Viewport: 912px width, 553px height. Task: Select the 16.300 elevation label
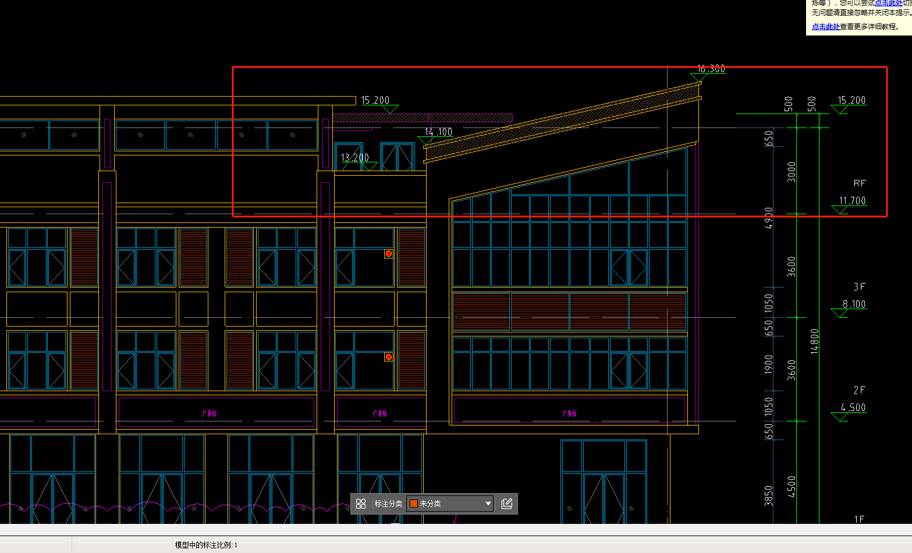711,69
